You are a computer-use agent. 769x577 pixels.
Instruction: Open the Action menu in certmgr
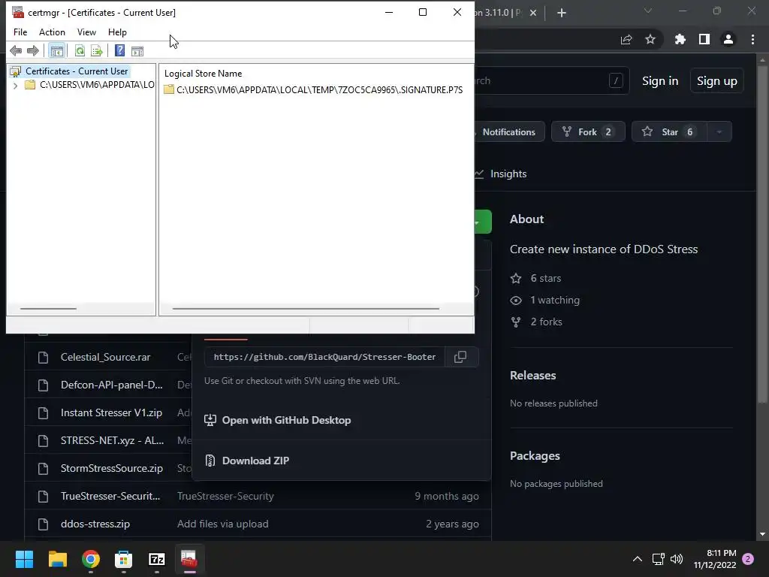[x=52, y=32]
